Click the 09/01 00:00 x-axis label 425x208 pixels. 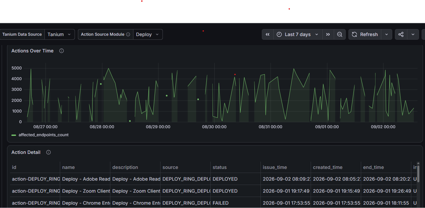[x=327, y=127]
